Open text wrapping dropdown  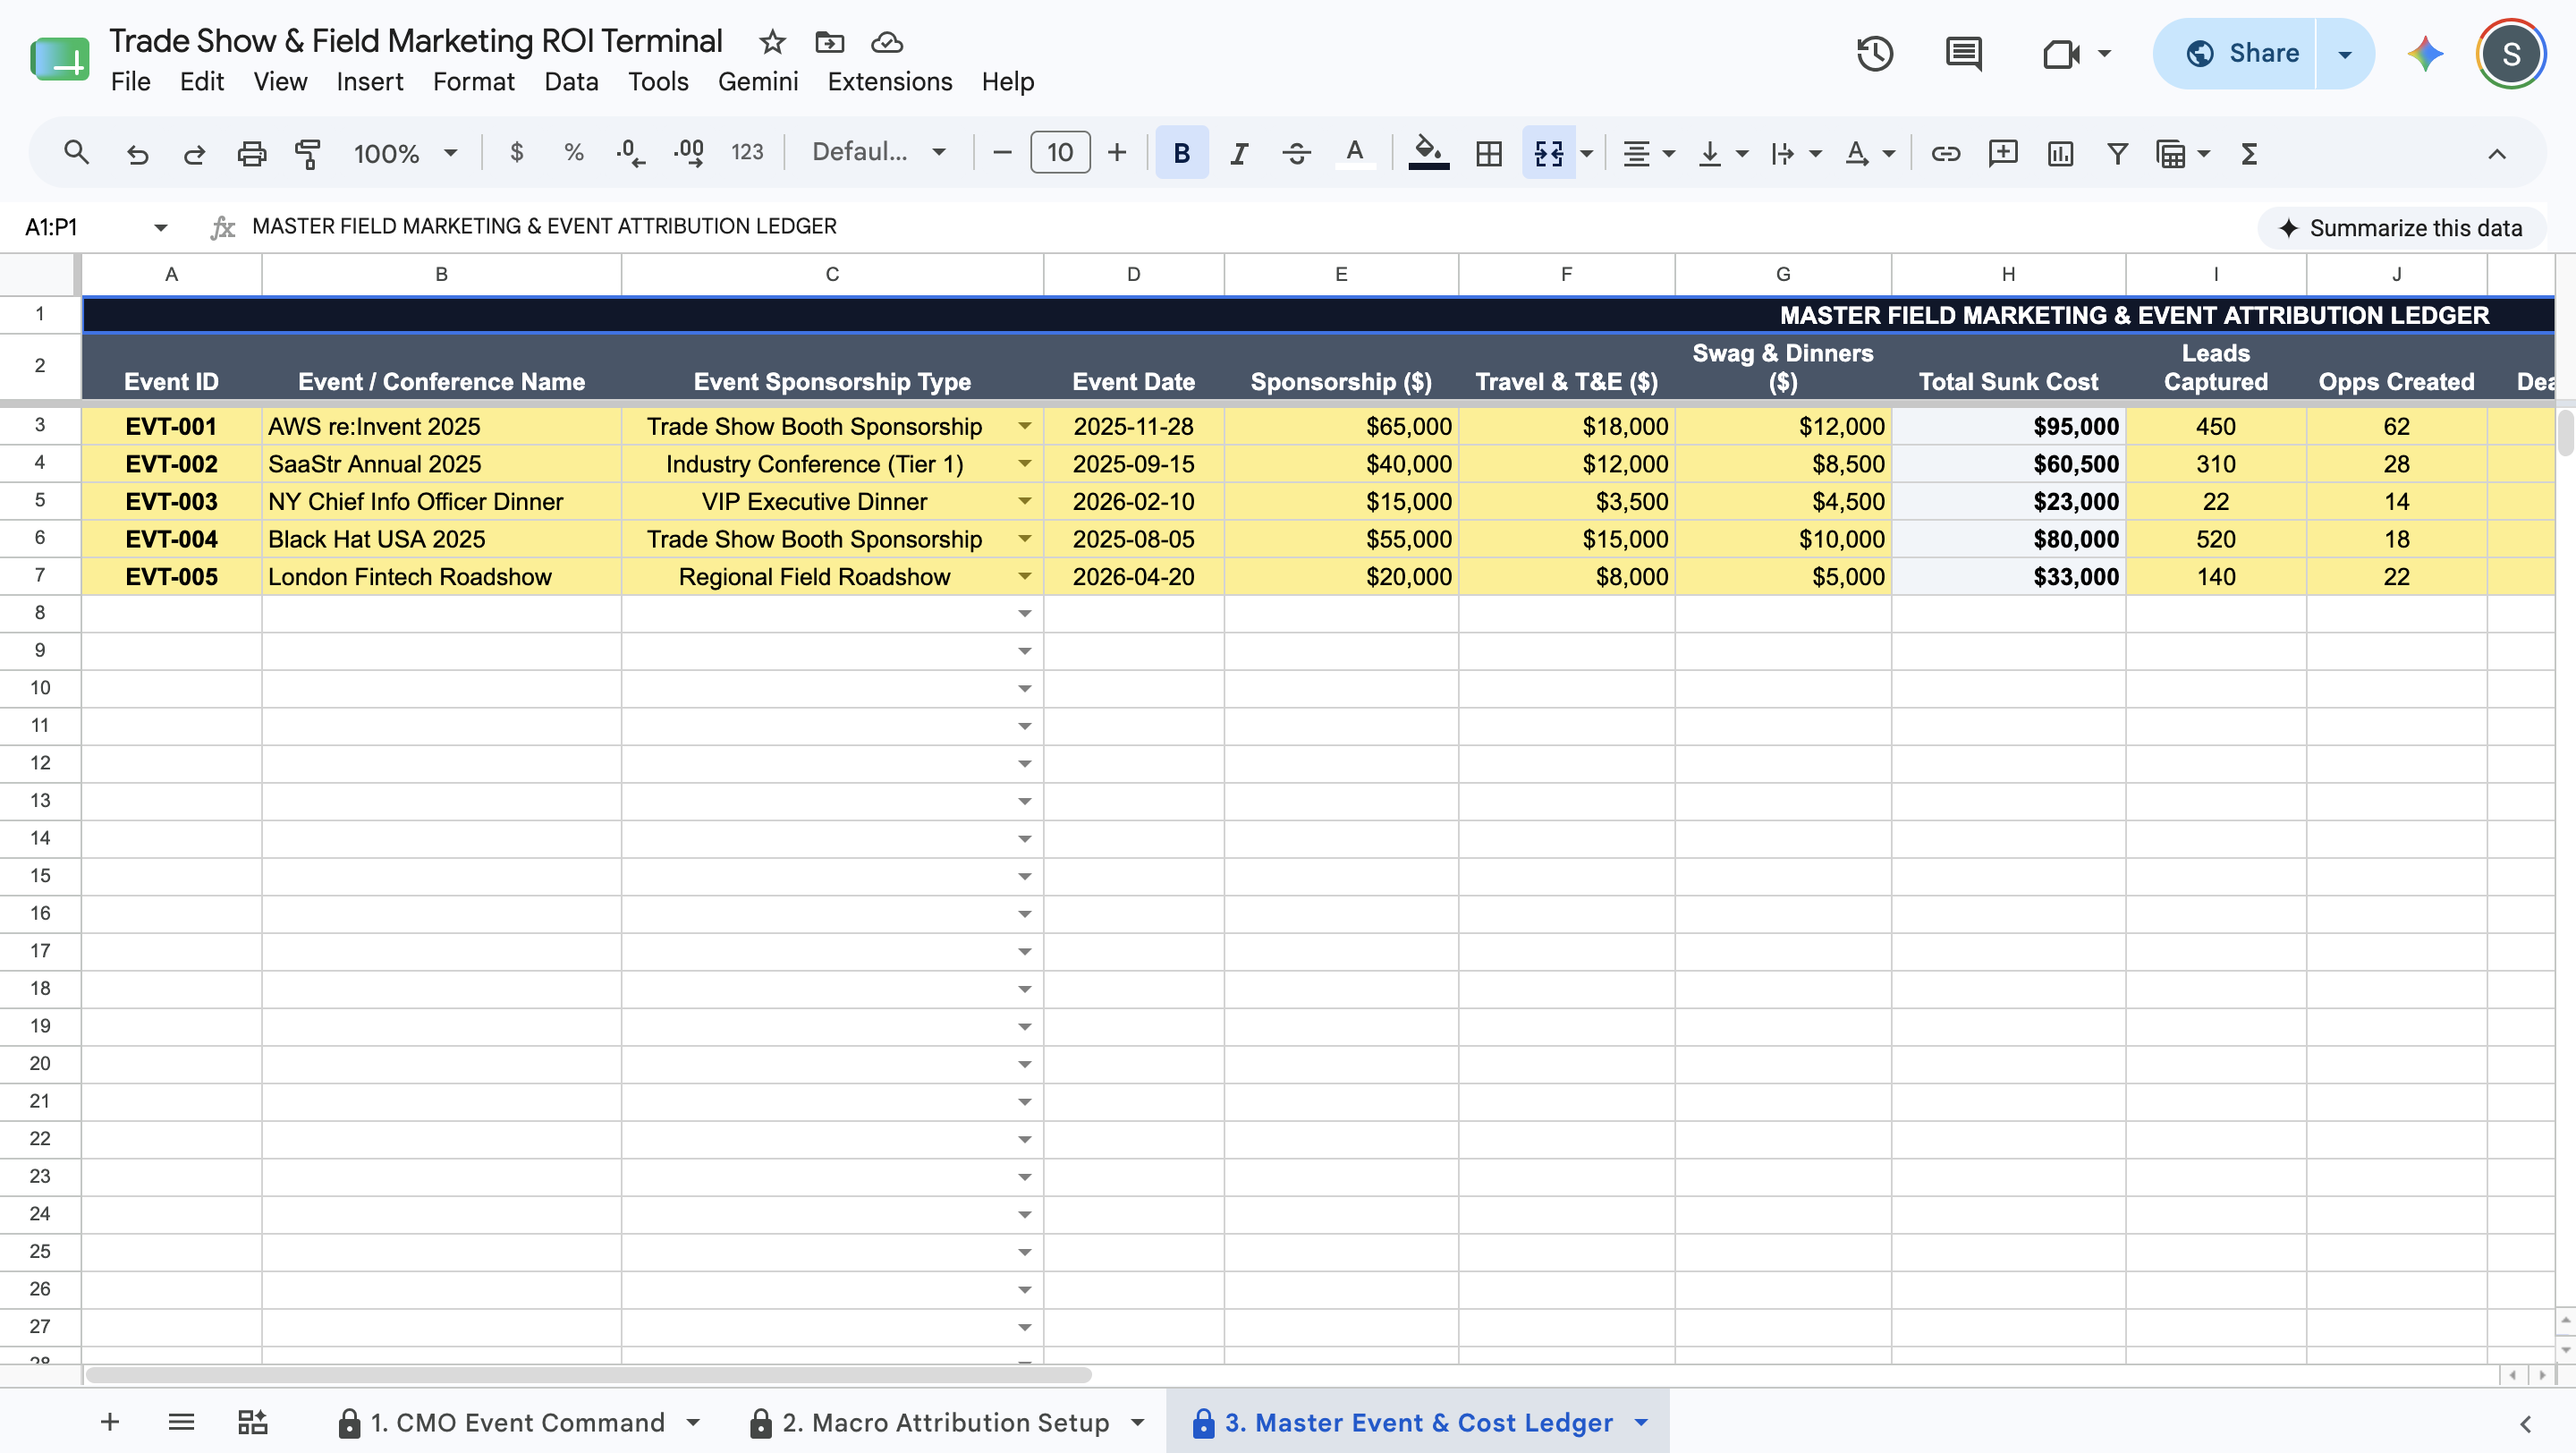(1795, 153)
